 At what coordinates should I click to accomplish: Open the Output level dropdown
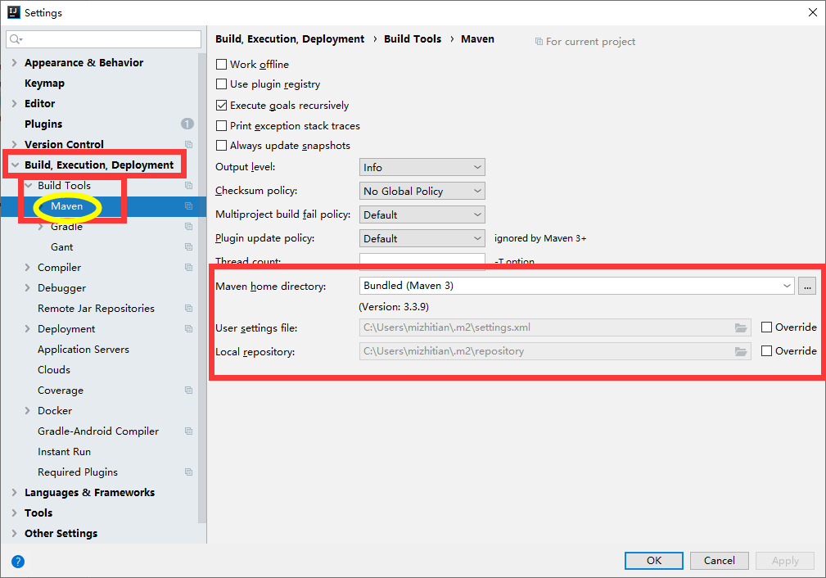422,168
